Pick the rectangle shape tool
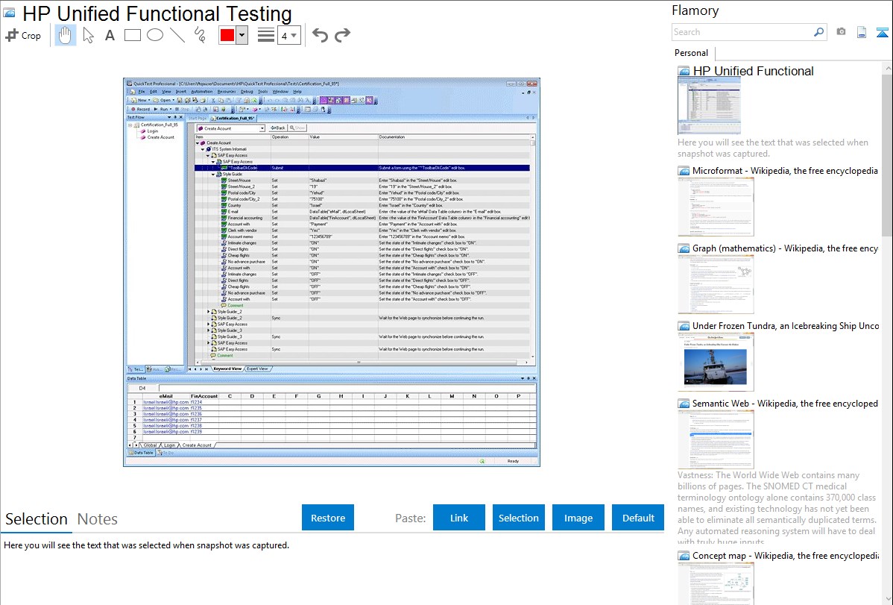This screenshot has width=893, height=605. pyautogui.click(x=133, y=35)
